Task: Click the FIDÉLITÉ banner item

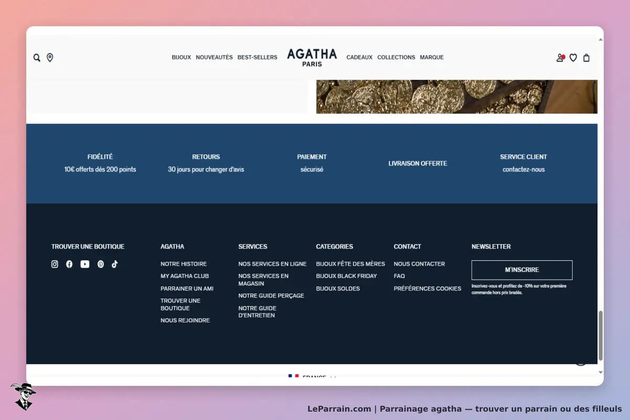Action: 100,163
